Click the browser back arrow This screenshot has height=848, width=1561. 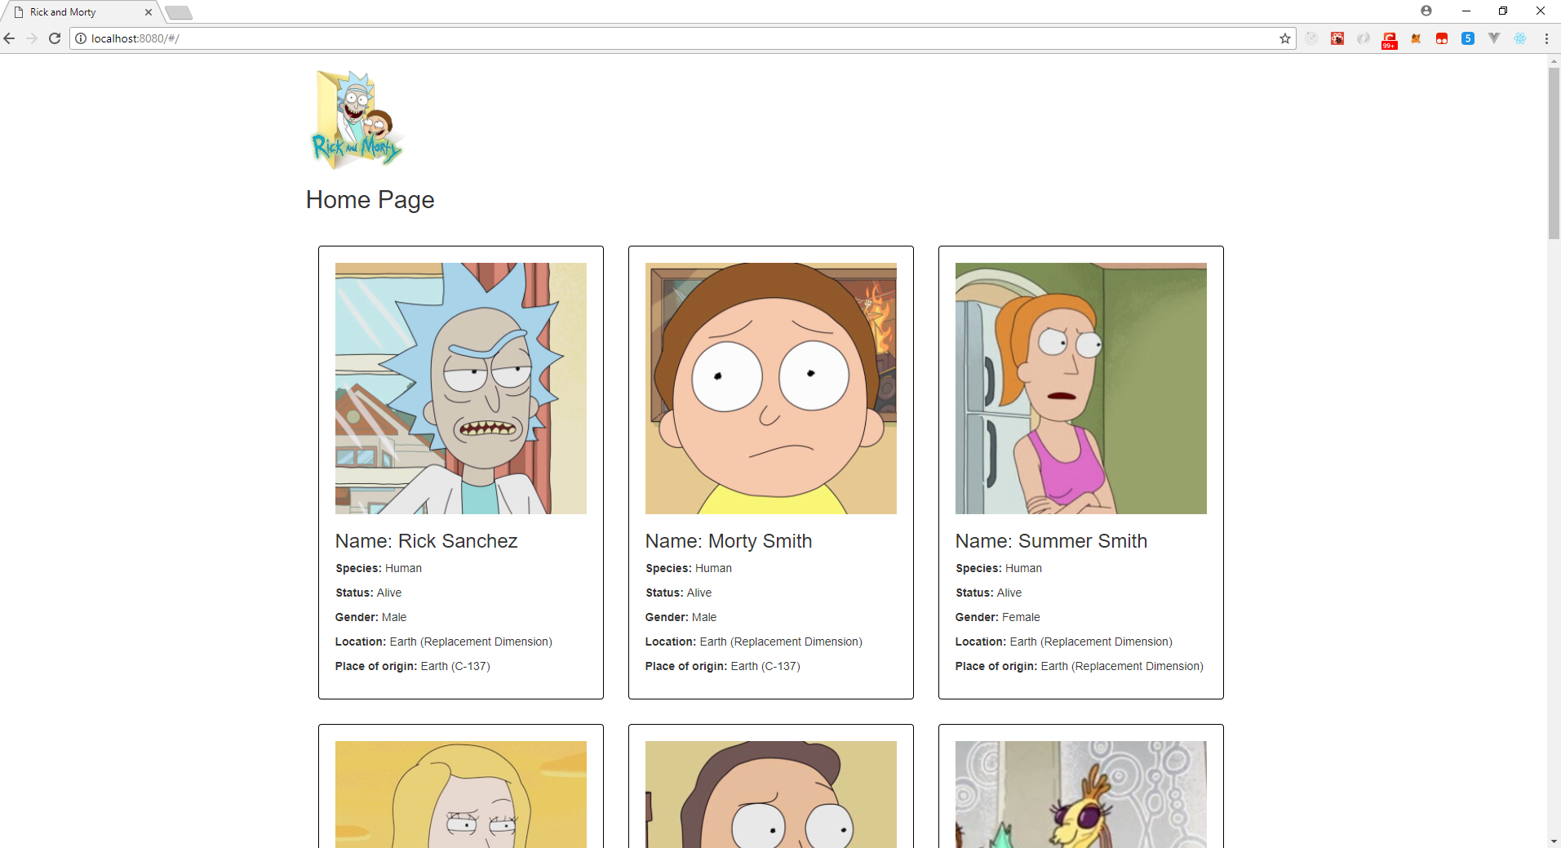(10, 38)
